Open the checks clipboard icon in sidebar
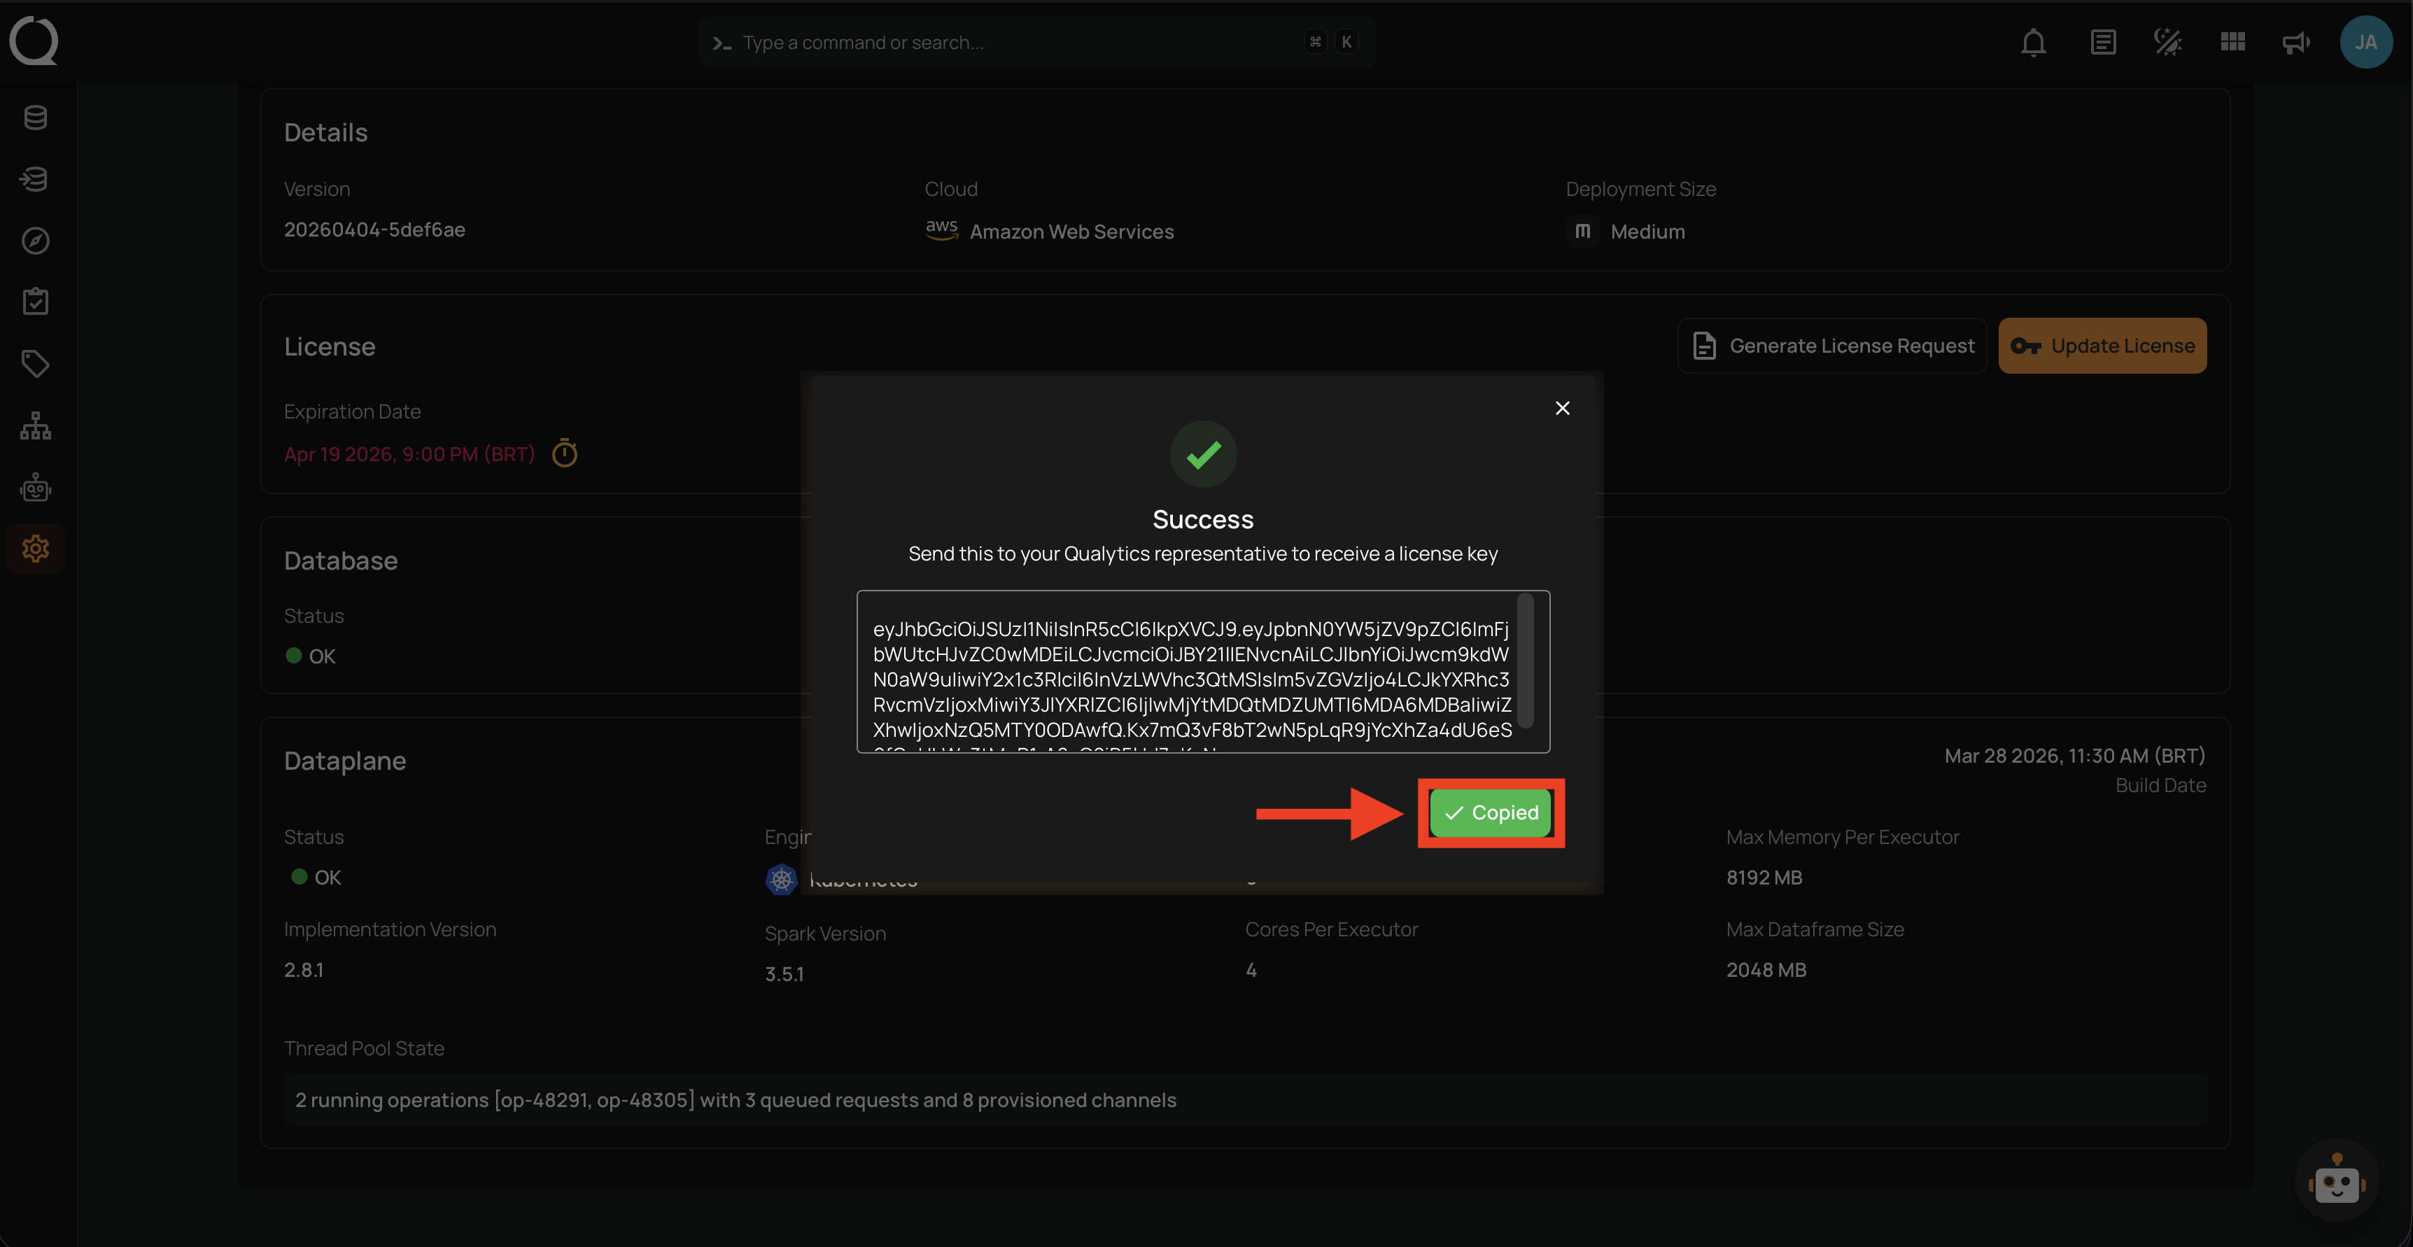2413x1247 pixels. tap(36, 302)
